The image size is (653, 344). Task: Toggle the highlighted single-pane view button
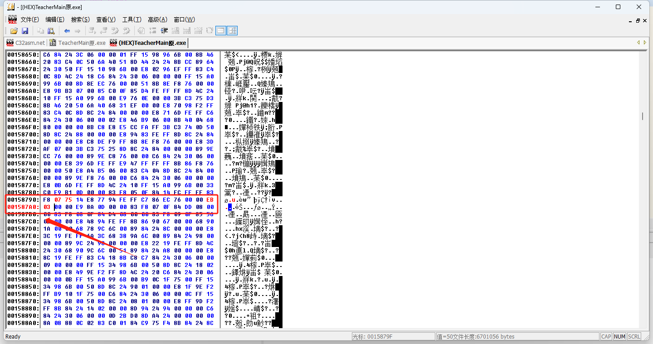pos(221,31)
